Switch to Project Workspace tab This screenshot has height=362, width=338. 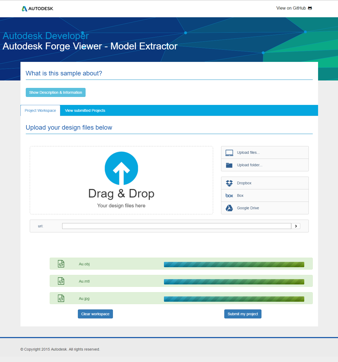coord(40,110)
